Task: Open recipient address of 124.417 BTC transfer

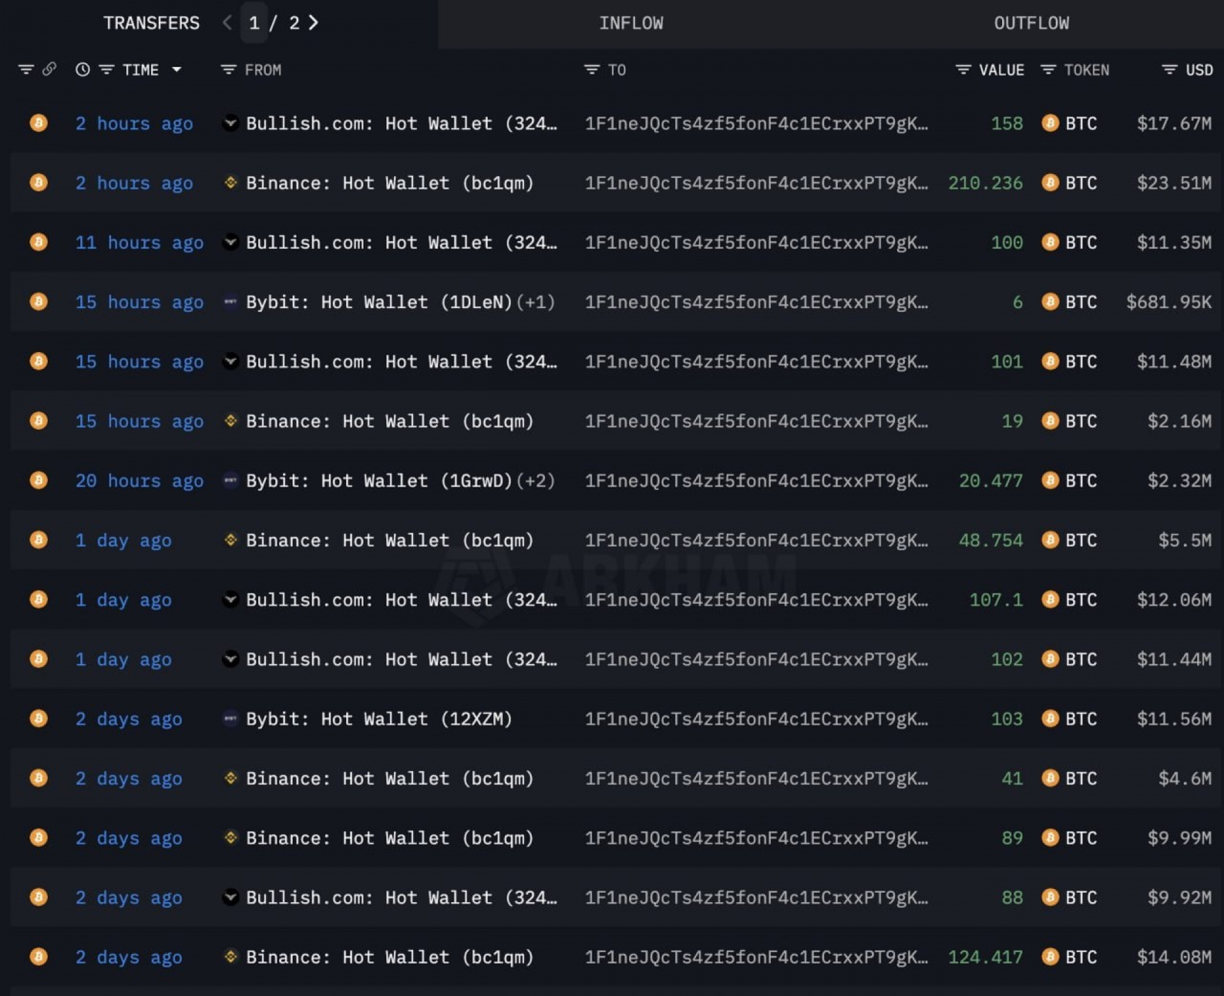Action: click(x=755, y=957)
